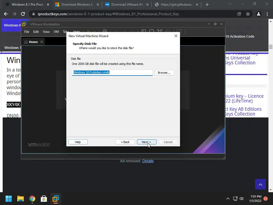The height and width of the screenshot is (205, 273).
Task: Click the highlighted XKY4K product key text
Action: click(x=14, y=105)
